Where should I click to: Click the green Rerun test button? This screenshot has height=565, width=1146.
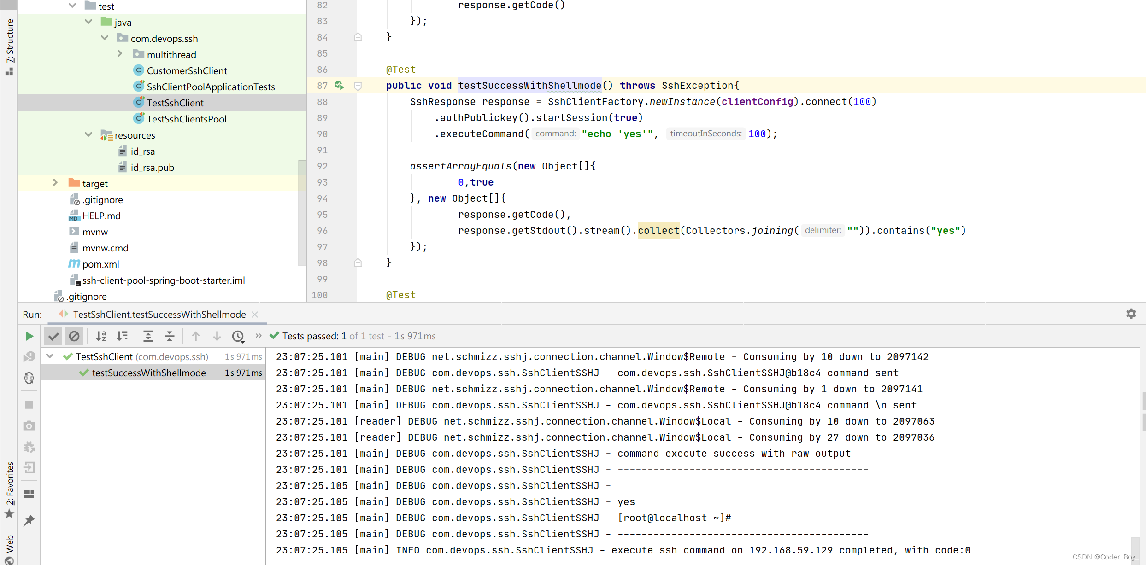[x=29, y=336]
